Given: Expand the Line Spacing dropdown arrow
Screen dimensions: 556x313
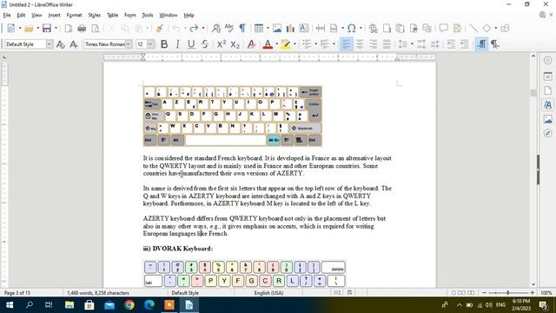Looking at the screenshot, I should click(412, 44).
